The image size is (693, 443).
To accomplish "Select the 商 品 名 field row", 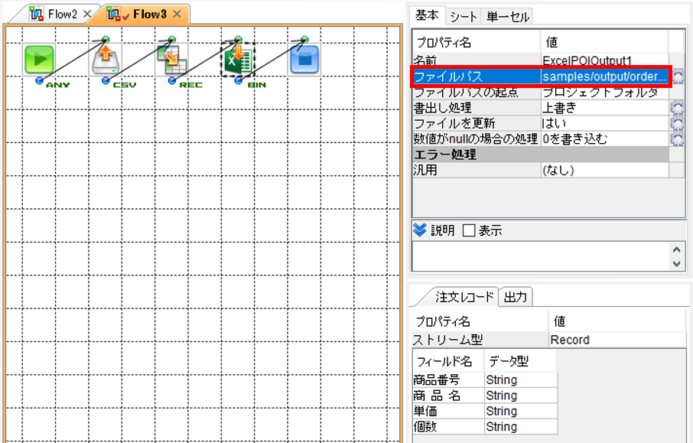I will [485, 396].
